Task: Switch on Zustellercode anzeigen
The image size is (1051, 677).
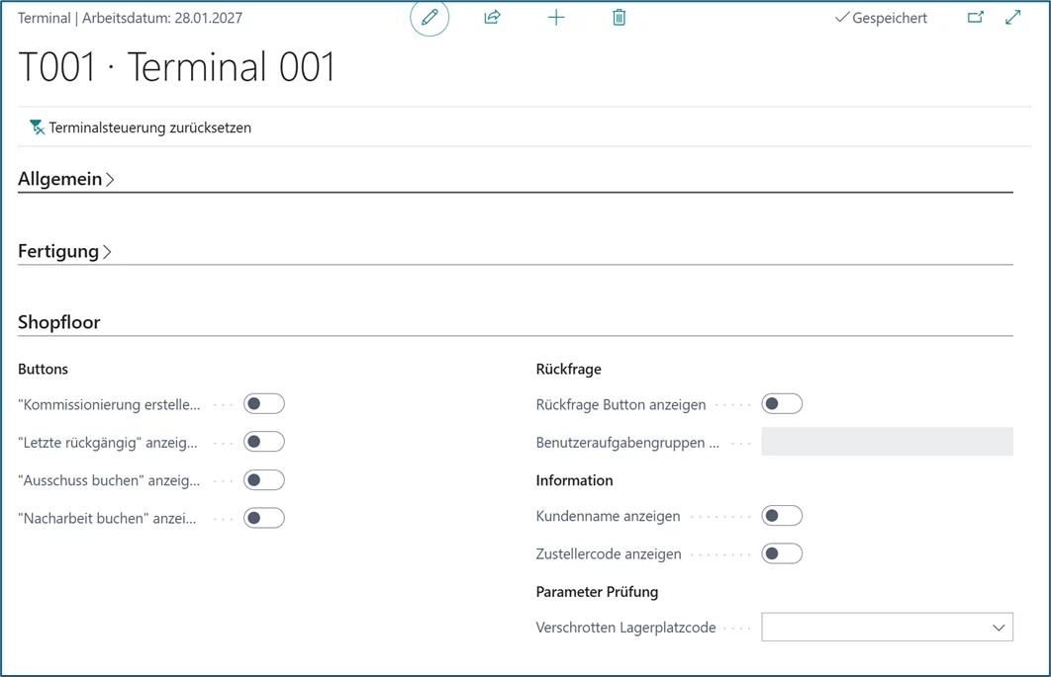Action: (782, 553)
